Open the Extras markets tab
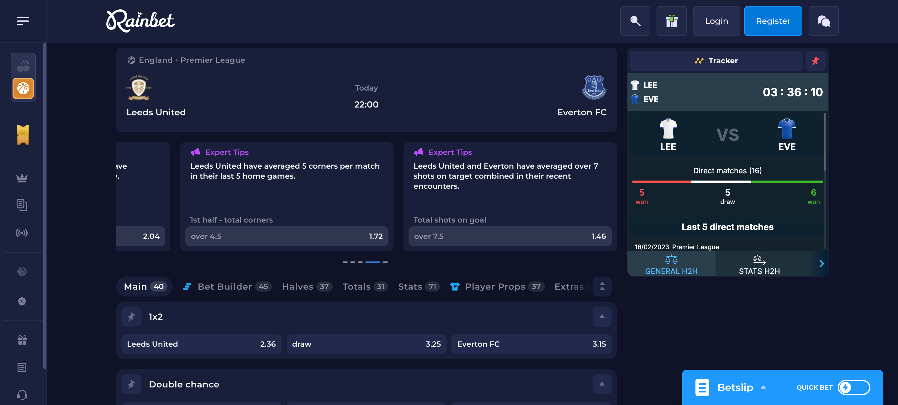The height and width of the screenshot is (405, 898). click(569, 287)
